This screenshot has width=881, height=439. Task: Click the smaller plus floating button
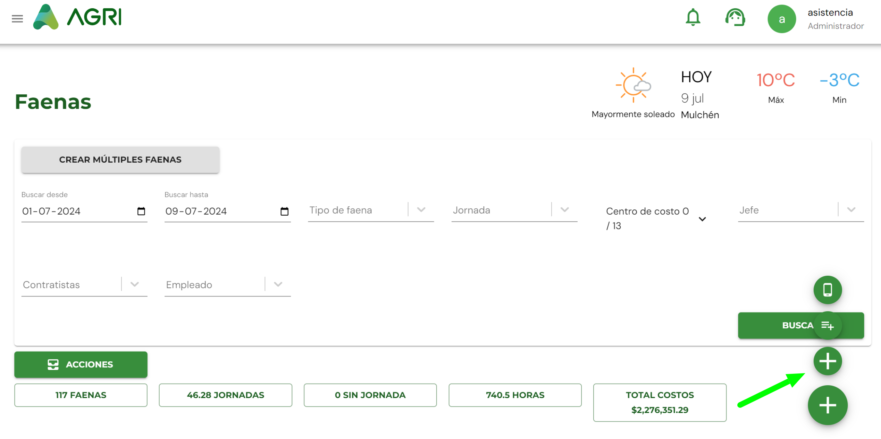pos(828,361)
